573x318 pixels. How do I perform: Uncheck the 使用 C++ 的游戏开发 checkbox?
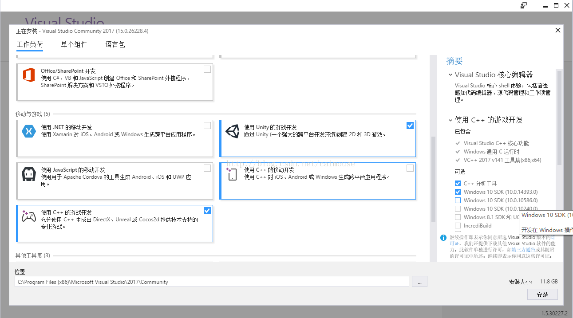coord(207,210)
